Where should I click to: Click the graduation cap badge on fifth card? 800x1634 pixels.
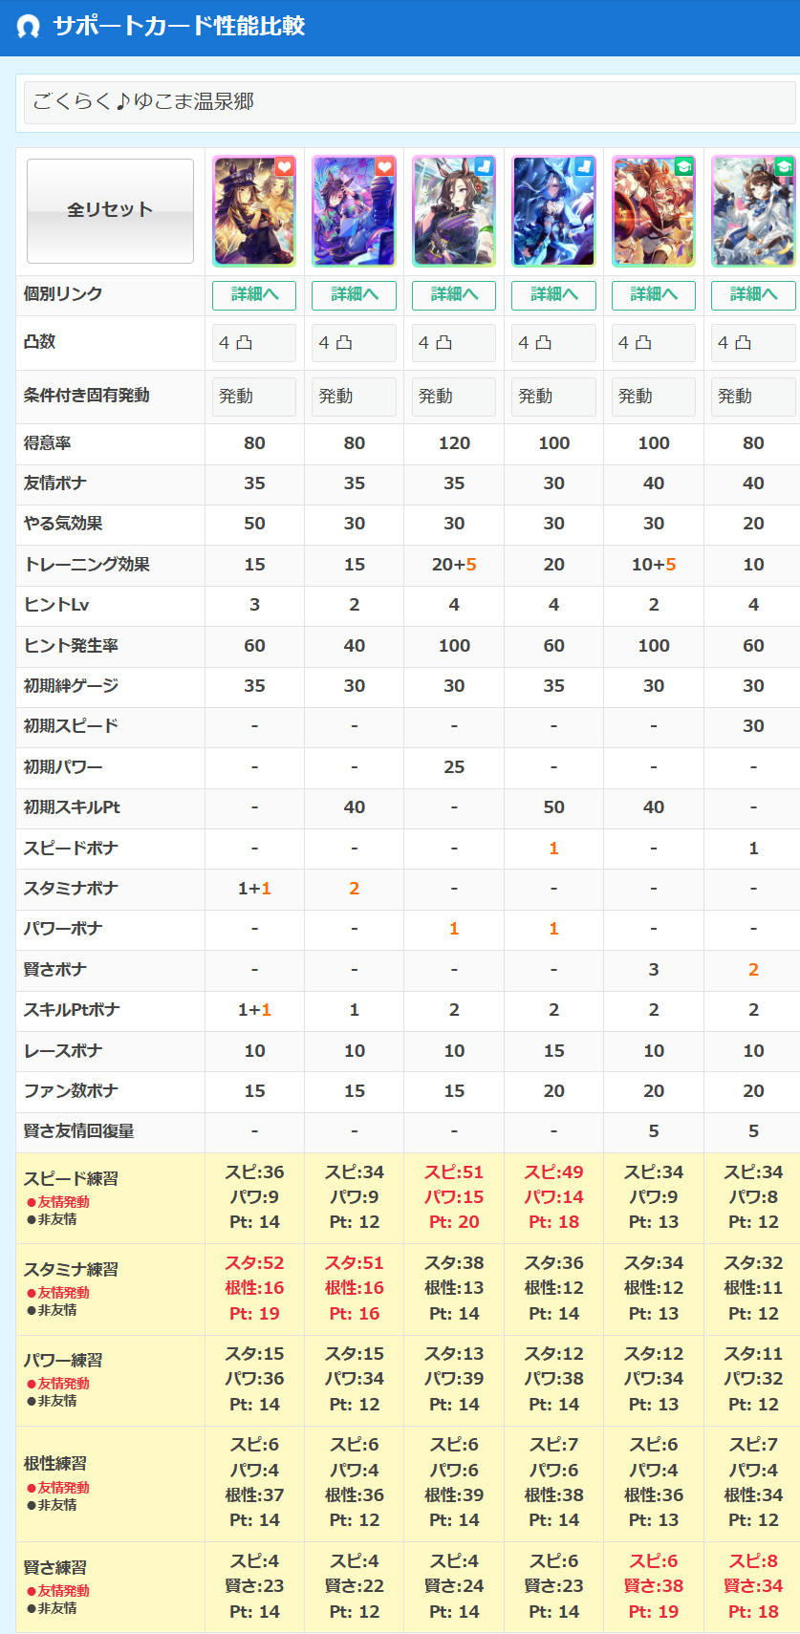[683, 167]
